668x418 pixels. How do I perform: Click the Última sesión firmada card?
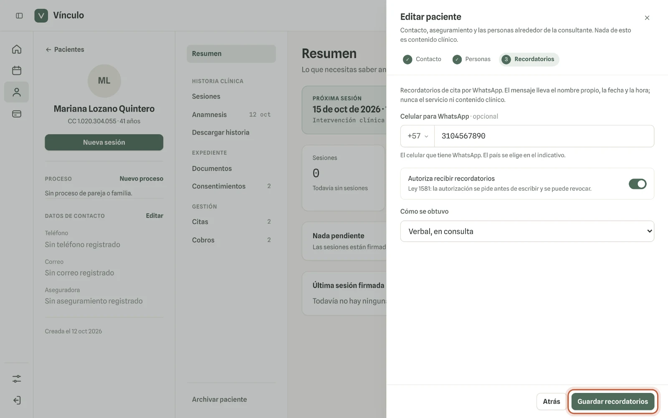pos(344,293)
